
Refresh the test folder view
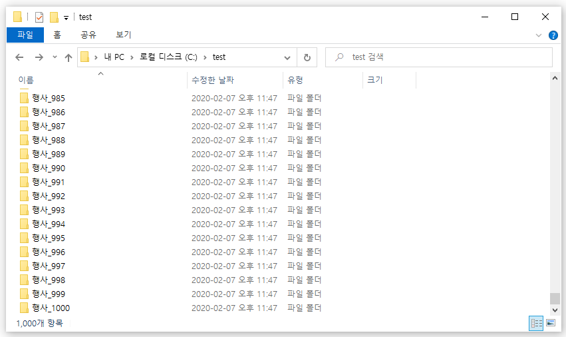[x=307, y=57]
